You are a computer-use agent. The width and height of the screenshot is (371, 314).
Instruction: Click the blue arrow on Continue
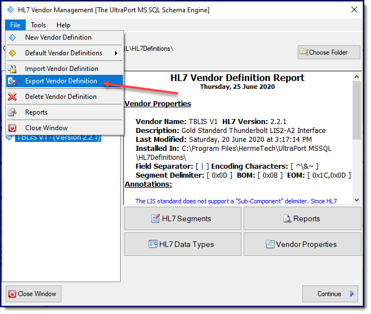(352, 294)
